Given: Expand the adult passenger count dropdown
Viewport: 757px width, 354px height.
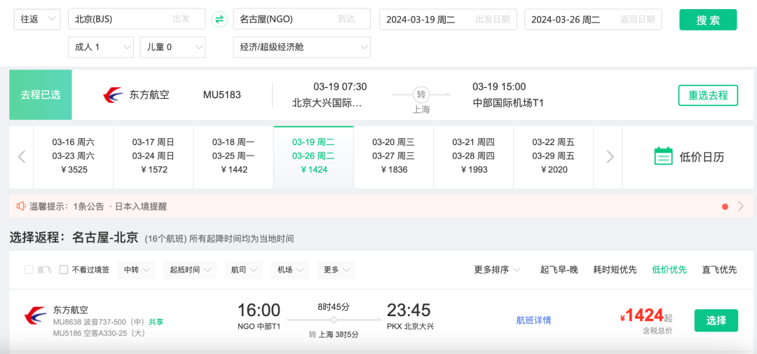Looking at the screenshot, I should [100, 47].
